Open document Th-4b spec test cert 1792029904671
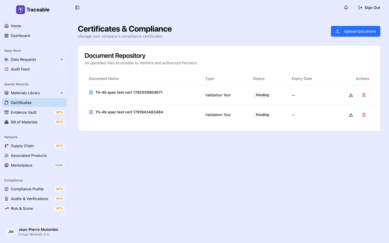The image size is (389, 243). click(129, 92)
